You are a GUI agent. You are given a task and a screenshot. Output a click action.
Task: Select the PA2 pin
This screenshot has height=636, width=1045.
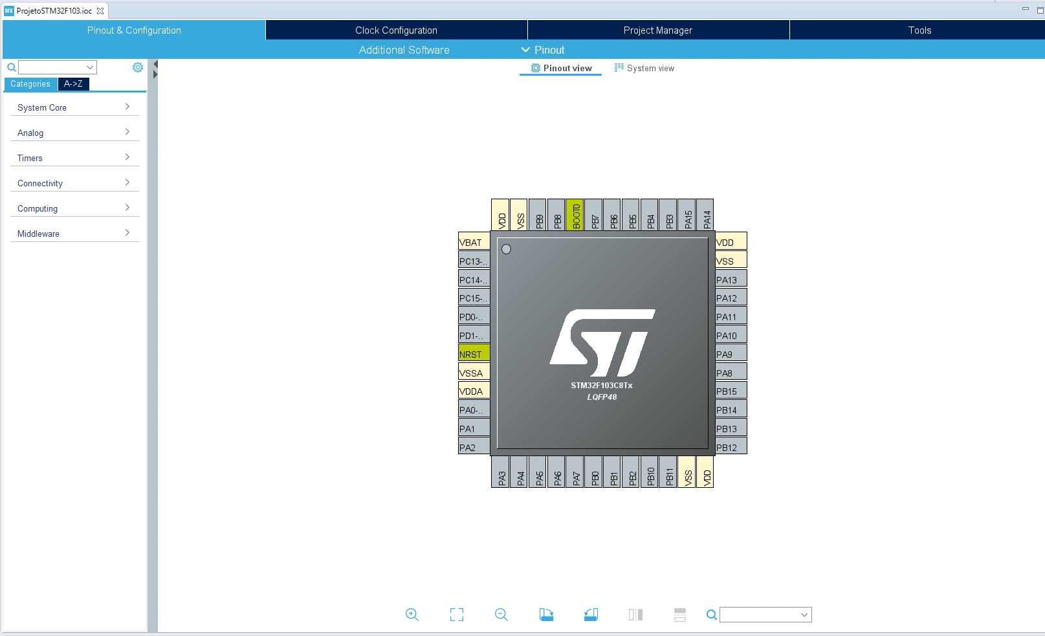pyautogui.click(x=474, y=447)
